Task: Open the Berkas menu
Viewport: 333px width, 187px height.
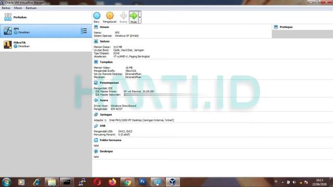Action: click(6, 8)
